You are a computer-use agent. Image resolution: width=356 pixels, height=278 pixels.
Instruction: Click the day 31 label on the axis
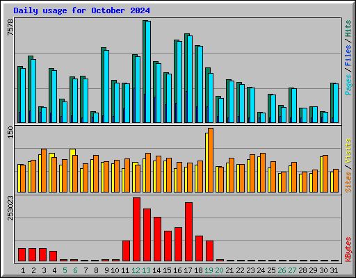tap(334, 270)
